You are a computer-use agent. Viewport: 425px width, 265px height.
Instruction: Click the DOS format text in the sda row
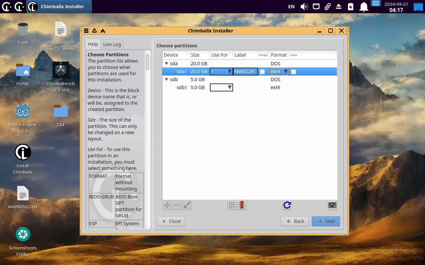(275, 63)
